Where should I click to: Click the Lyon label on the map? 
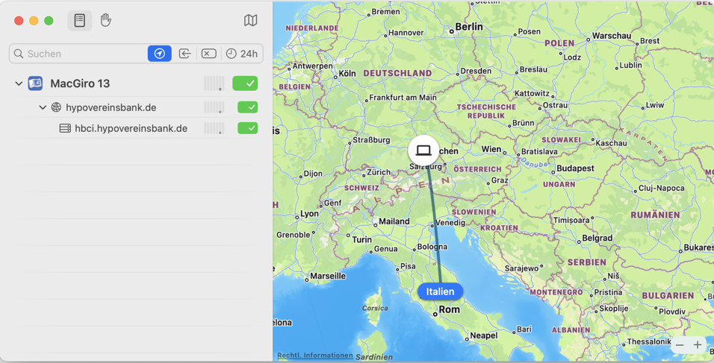tap(310, 213)
